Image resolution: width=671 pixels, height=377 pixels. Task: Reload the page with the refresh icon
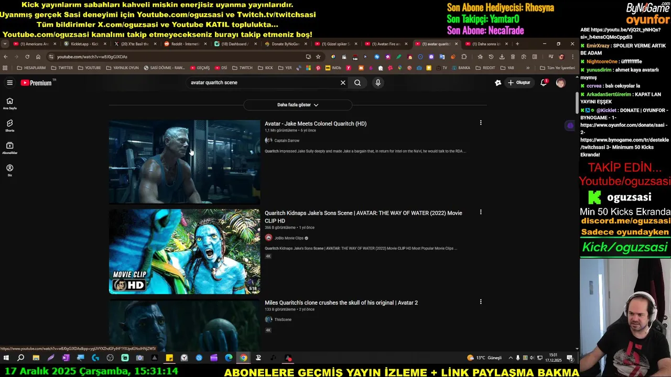click(27, 57)
